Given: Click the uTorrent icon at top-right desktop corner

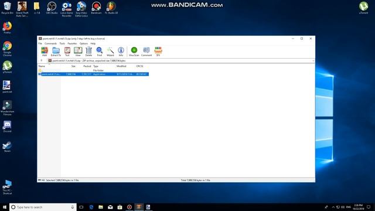Looking at the screenshot, I should point(363,8).
